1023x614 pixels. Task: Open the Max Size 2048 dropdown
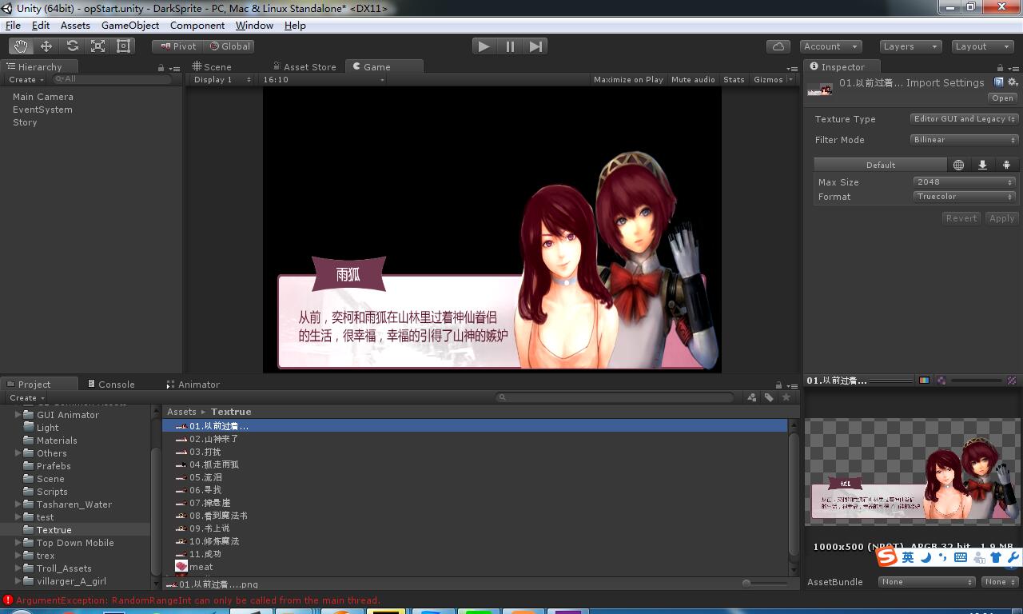tap(964, 182)
